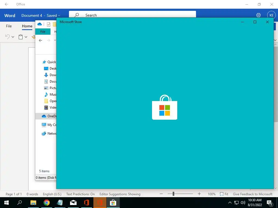Click the taskbar clock showing 10:30 AM
Image resolution: width=278 pixels, height=208 pixels.
point(255,203)
